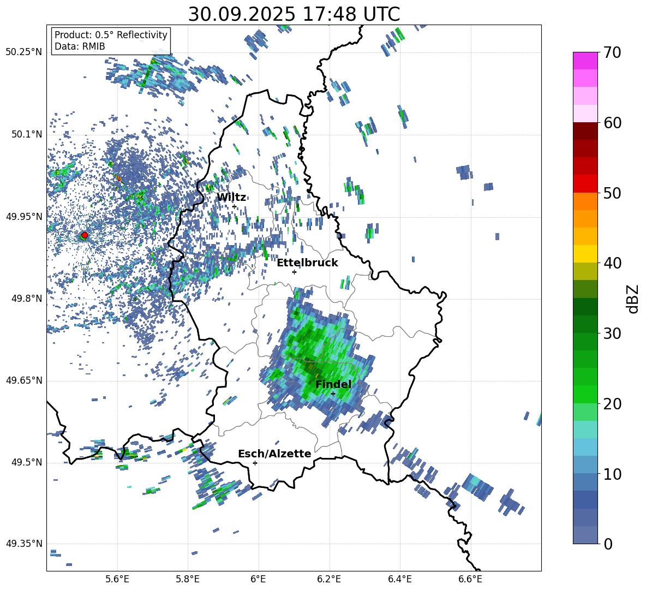Click the Findel station cross marker
The width and height of the screenshot is (646, 590).
pos(333,394)
